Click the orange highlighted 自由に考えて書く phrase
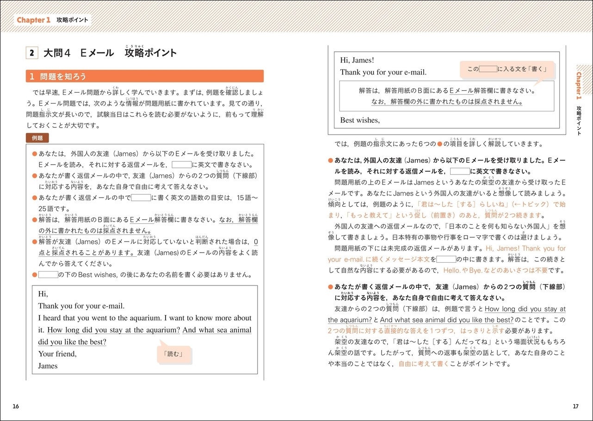593x421 pixels. pos(424,364)
